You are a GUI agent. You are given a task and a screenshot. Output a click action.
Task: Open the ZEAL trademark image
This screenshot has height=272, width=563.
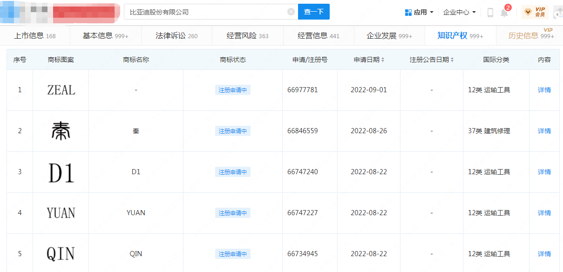[x=61, y=90]
